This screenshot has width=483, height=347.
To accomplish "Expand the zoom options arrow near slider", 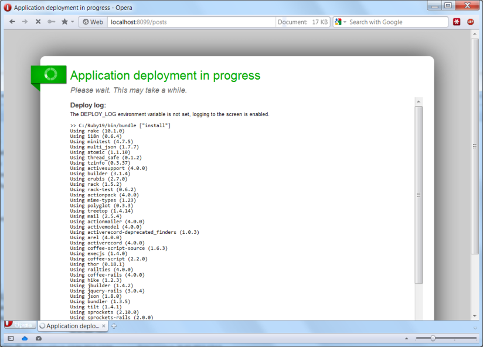I will 406,338.
